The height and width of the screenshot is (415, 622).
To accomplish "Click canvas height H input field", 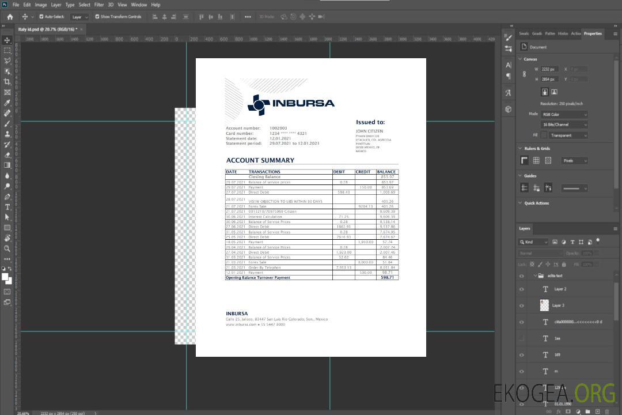I will tap(549, 80).
